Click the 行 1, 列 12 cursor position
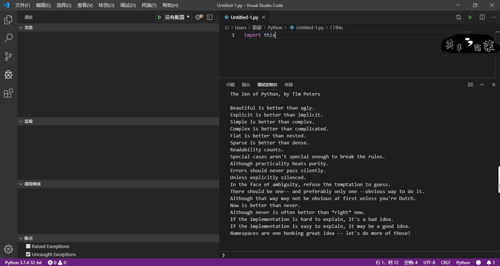This screenshot has height=266, width=500. [387, 262]
